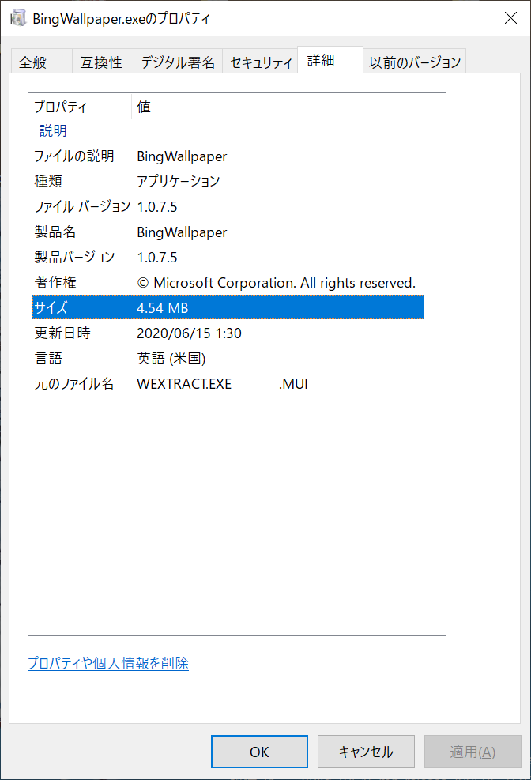Click the 値 column header
The height and width of the screenshot is (780, 531).
click(277, 107)
